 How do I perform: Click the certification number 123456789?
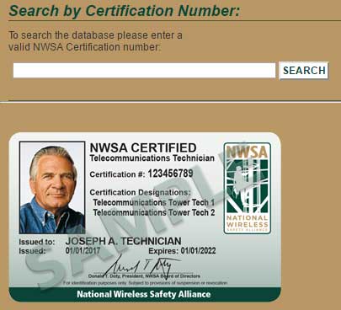coord(170,174)
